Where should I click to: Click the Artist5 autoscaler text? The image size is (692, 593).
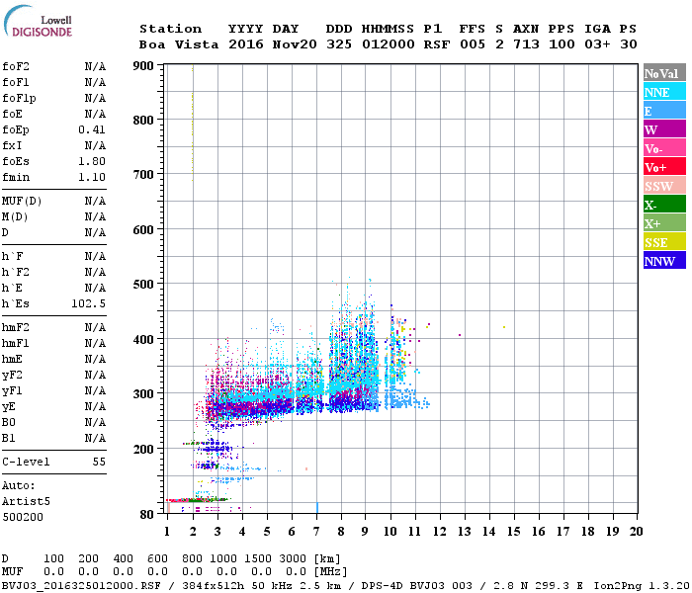tap(26, 502)
